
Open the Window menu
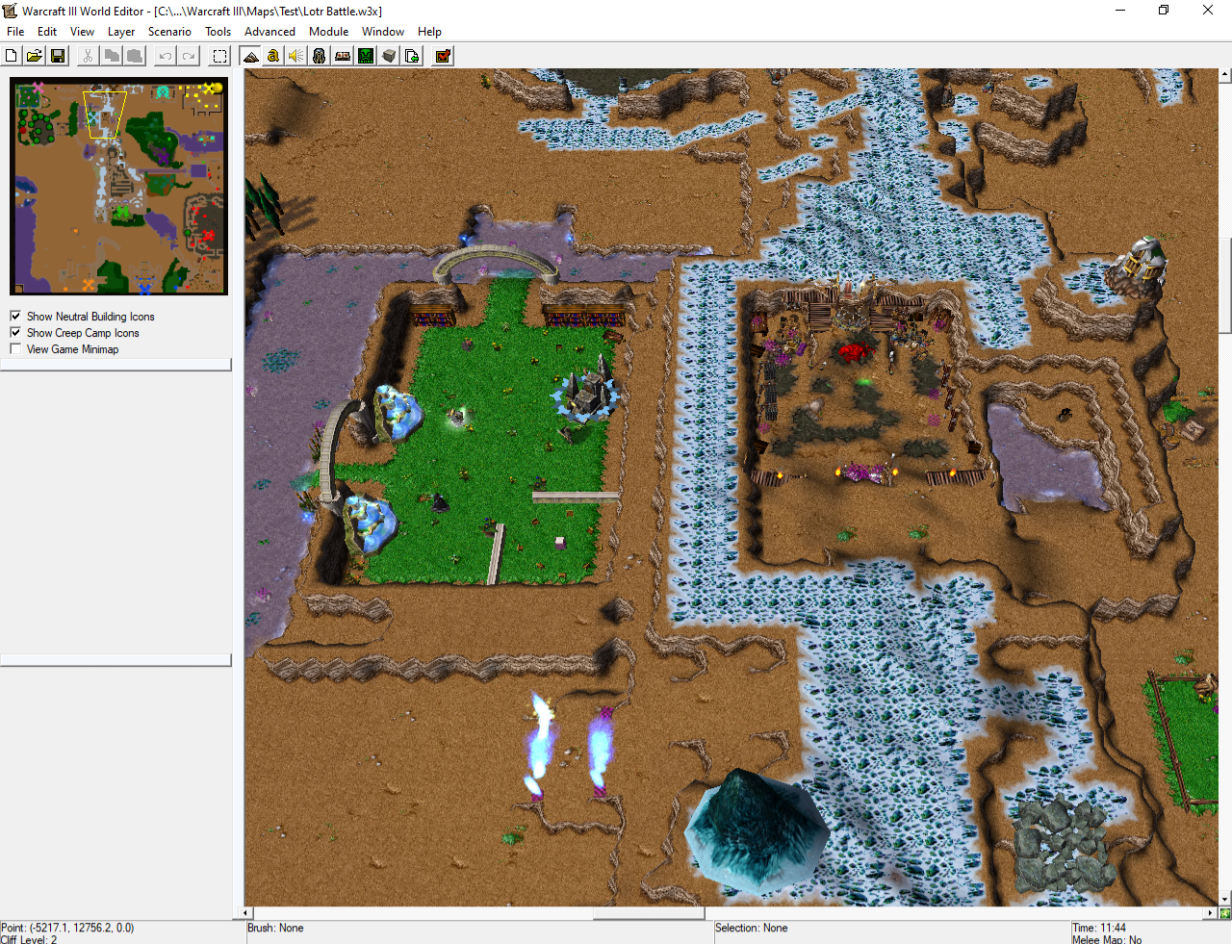[x=383, y=32]
